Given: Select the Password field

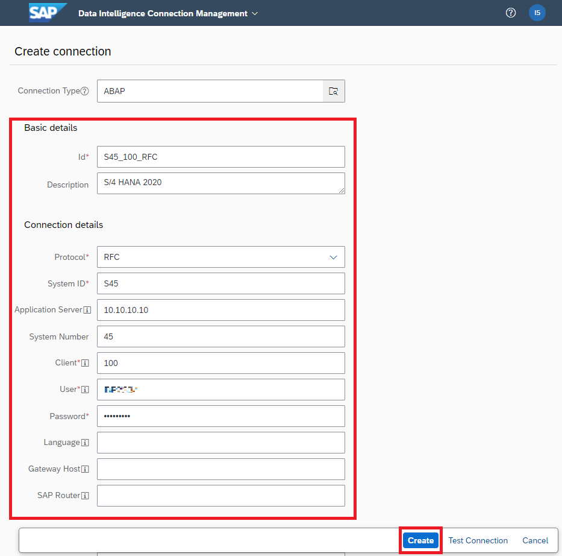Looking at the screenshot, I should pyautogui.click(x=220, y=416).
